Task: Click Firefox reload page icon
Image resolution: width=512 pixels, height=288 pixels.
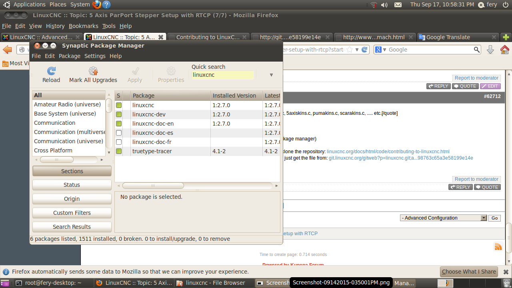Action: [364, 50]
